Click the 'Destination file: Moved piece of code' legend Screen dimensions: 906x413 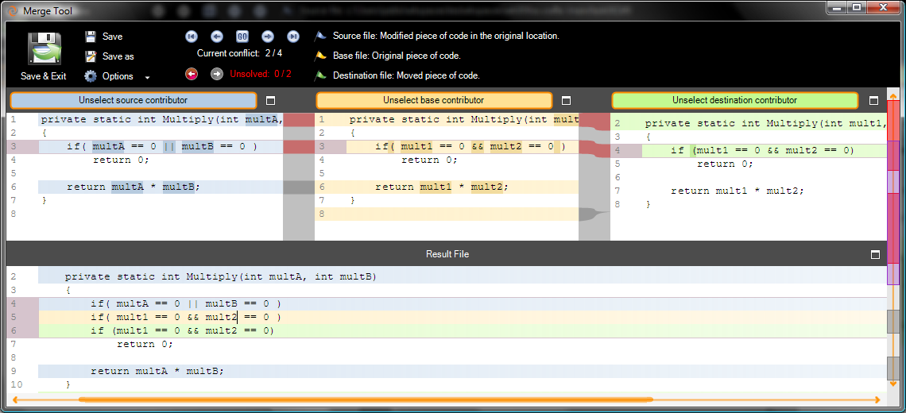406,75
